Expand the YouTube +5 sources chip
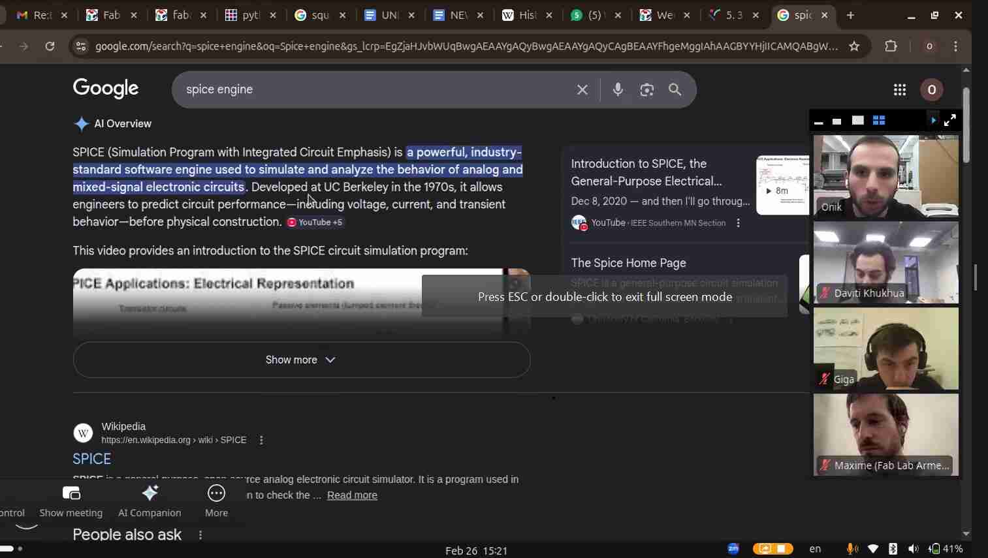Screen dimensions: 988x558 click(x=315, y=223)
